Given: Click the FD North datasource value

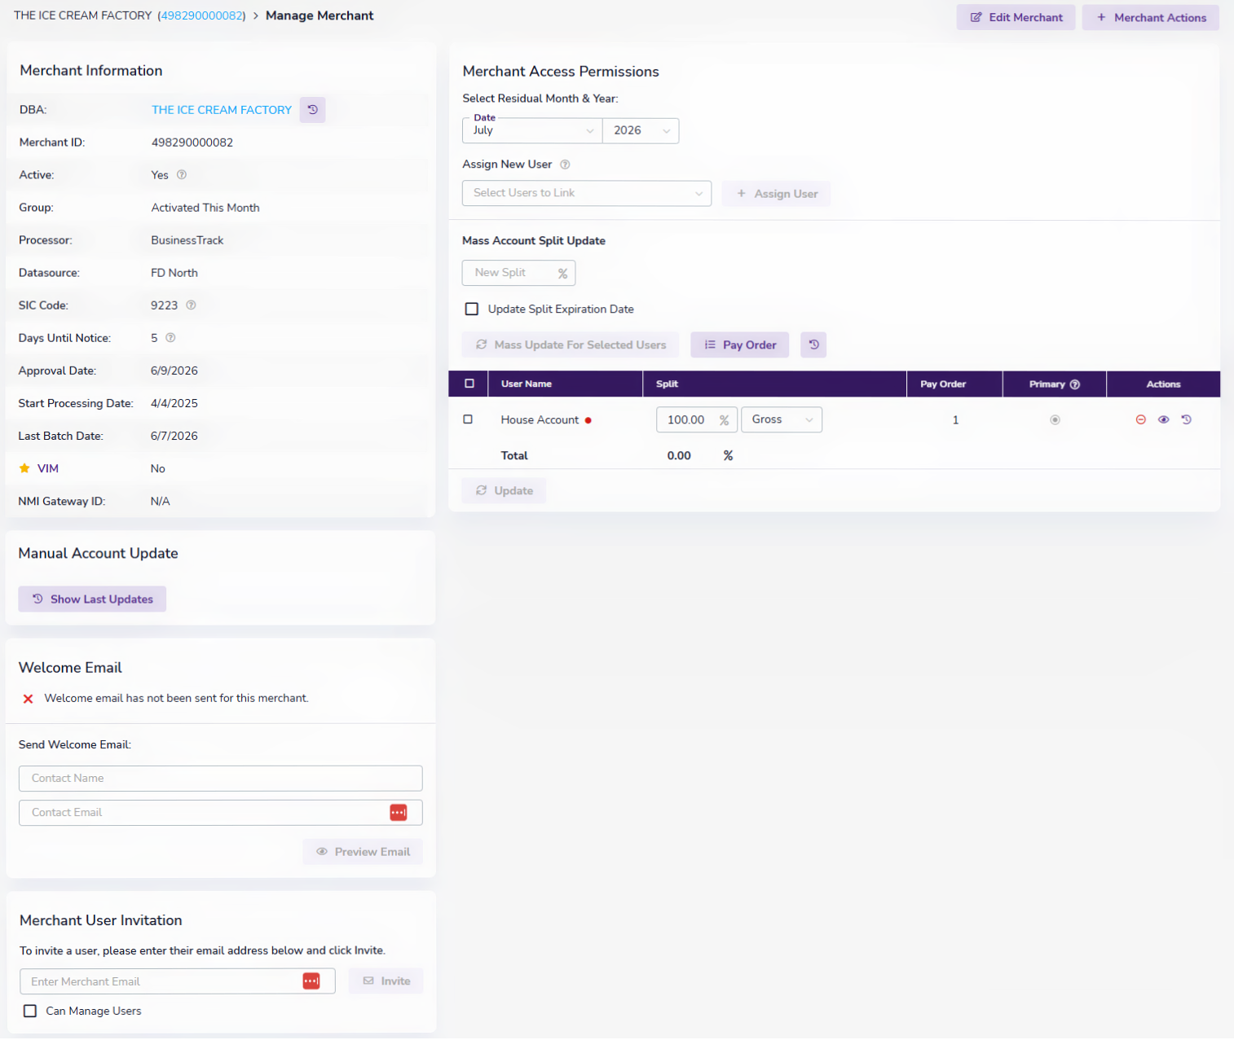Looking at the screenshot, I should (x=174, y=273).
